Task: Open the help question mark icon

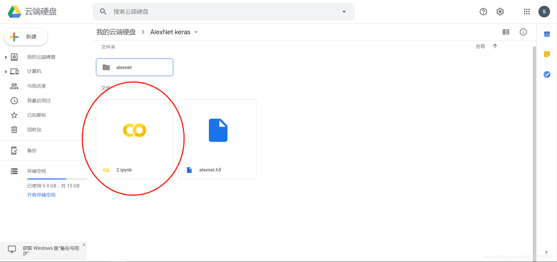Action: pos(483,12)
